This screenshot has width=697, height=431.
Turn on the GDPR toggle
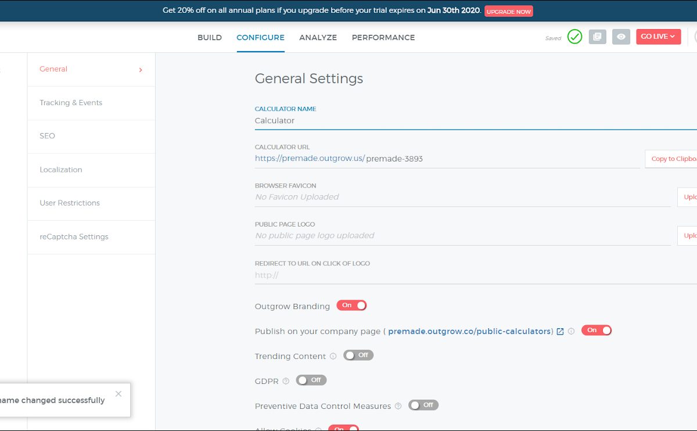tap(311, 380)
